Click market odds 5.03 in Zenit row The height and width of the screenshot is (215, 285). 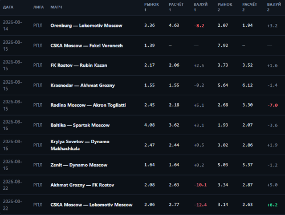click(x=223, y=165)
